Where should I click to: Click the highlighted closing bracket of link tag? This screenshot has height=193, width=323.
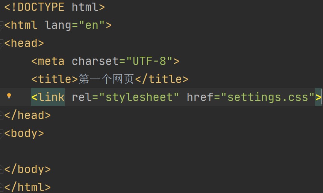318,97
